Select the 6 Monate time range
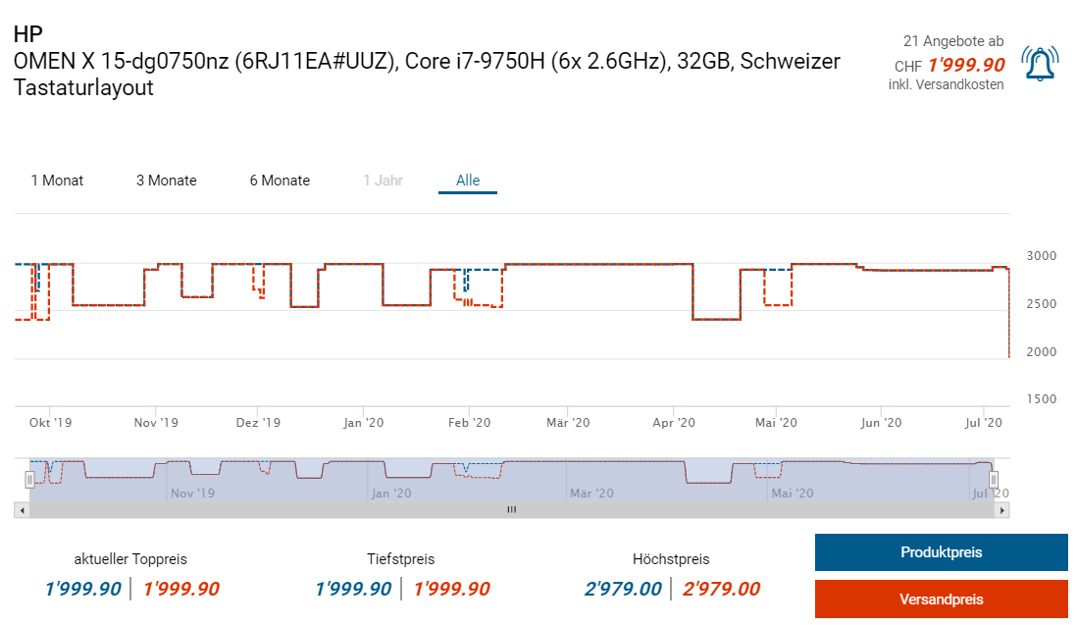This screenshot has width=1077, height=625. coord(280,181)
